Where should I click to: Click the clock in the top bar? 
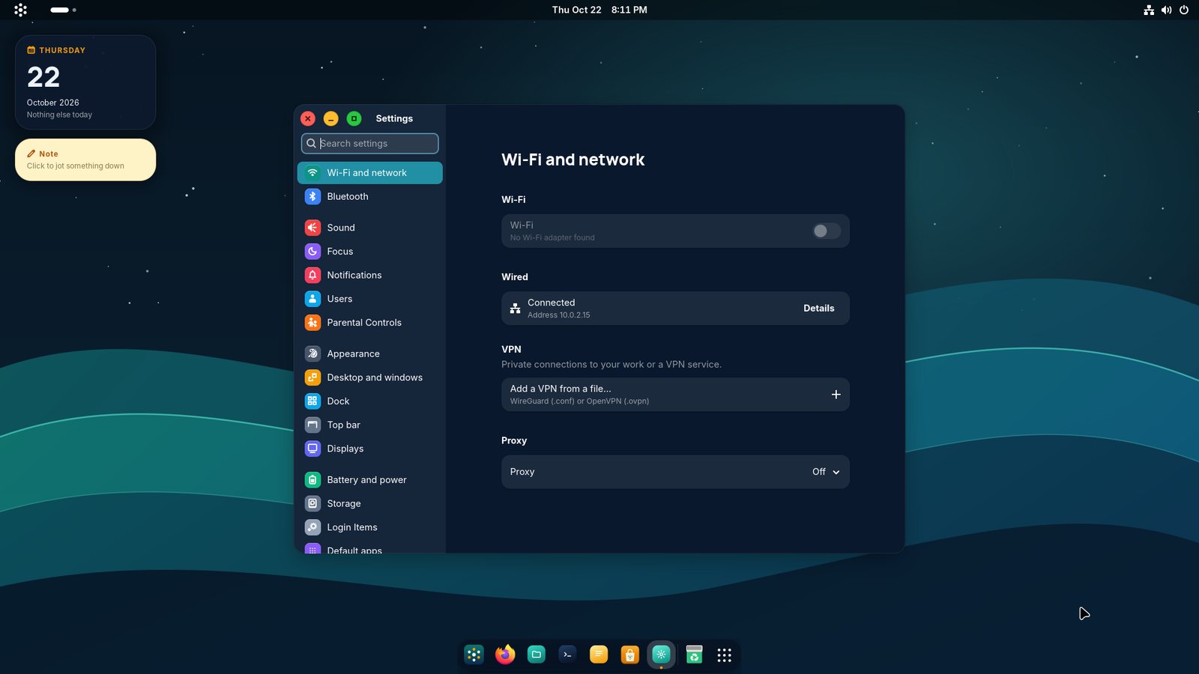pos(599,10)
